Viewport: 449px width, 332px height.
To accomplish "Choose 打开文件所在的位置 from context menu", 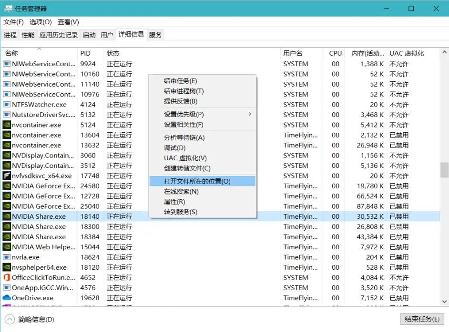I will coord(198,181).
